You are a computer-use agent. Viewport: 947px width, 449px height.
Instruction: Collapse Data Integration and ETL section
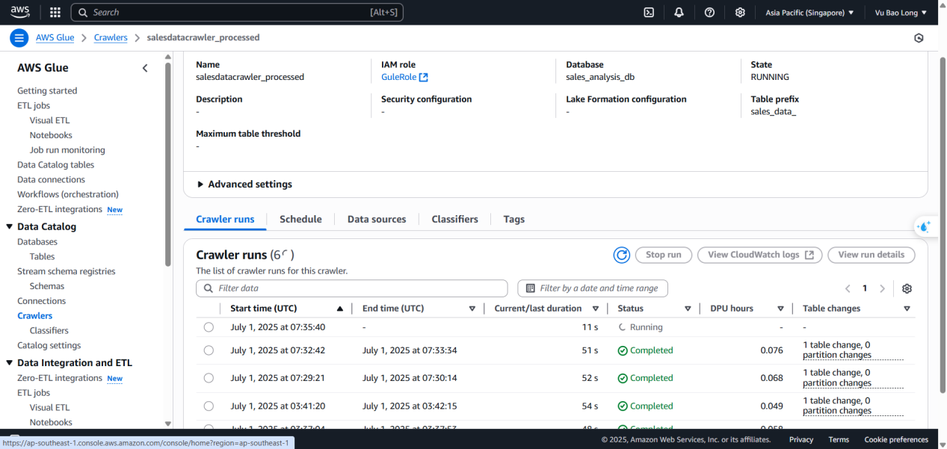(9, 363)
